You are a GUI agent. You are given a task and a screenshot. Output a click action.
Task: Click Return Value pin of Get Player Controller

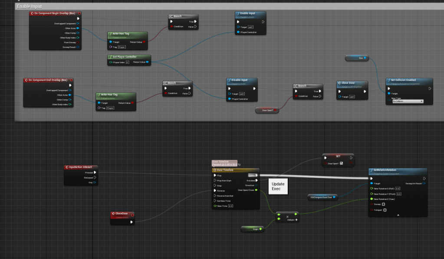[148, 62]
